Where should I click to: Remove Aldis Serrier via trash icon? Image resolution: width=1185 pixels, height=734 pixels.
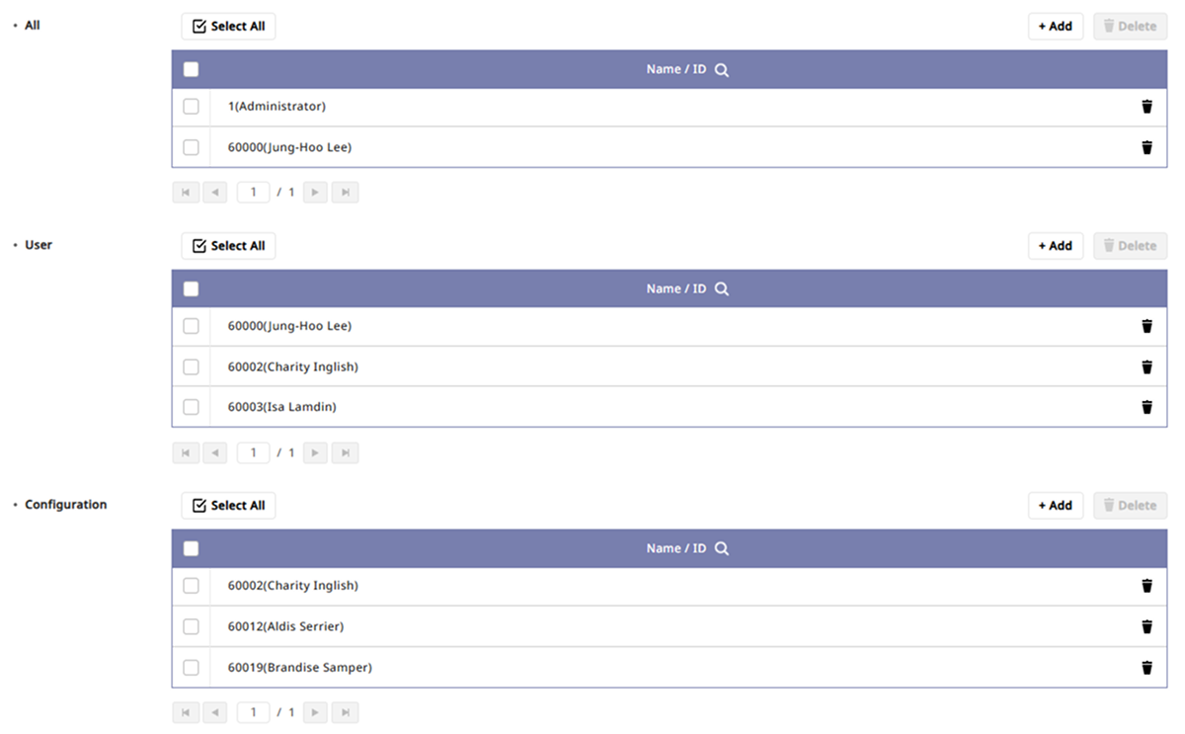1146,626
